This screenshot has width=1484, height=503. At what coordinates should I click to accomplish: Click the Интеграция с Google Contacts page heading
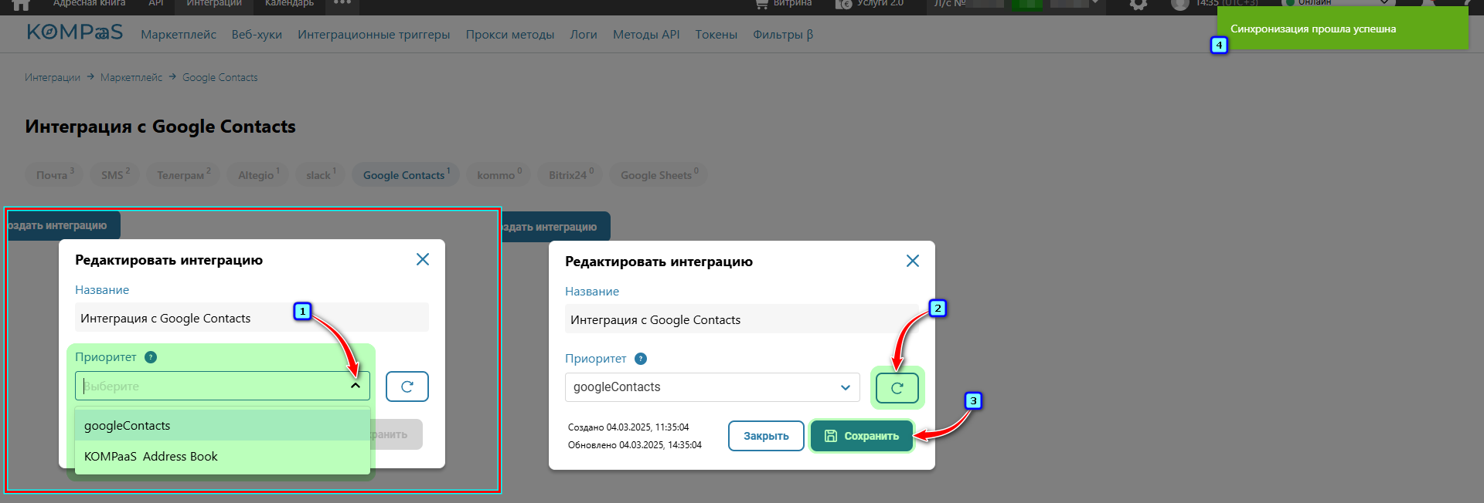pos(160,127)
